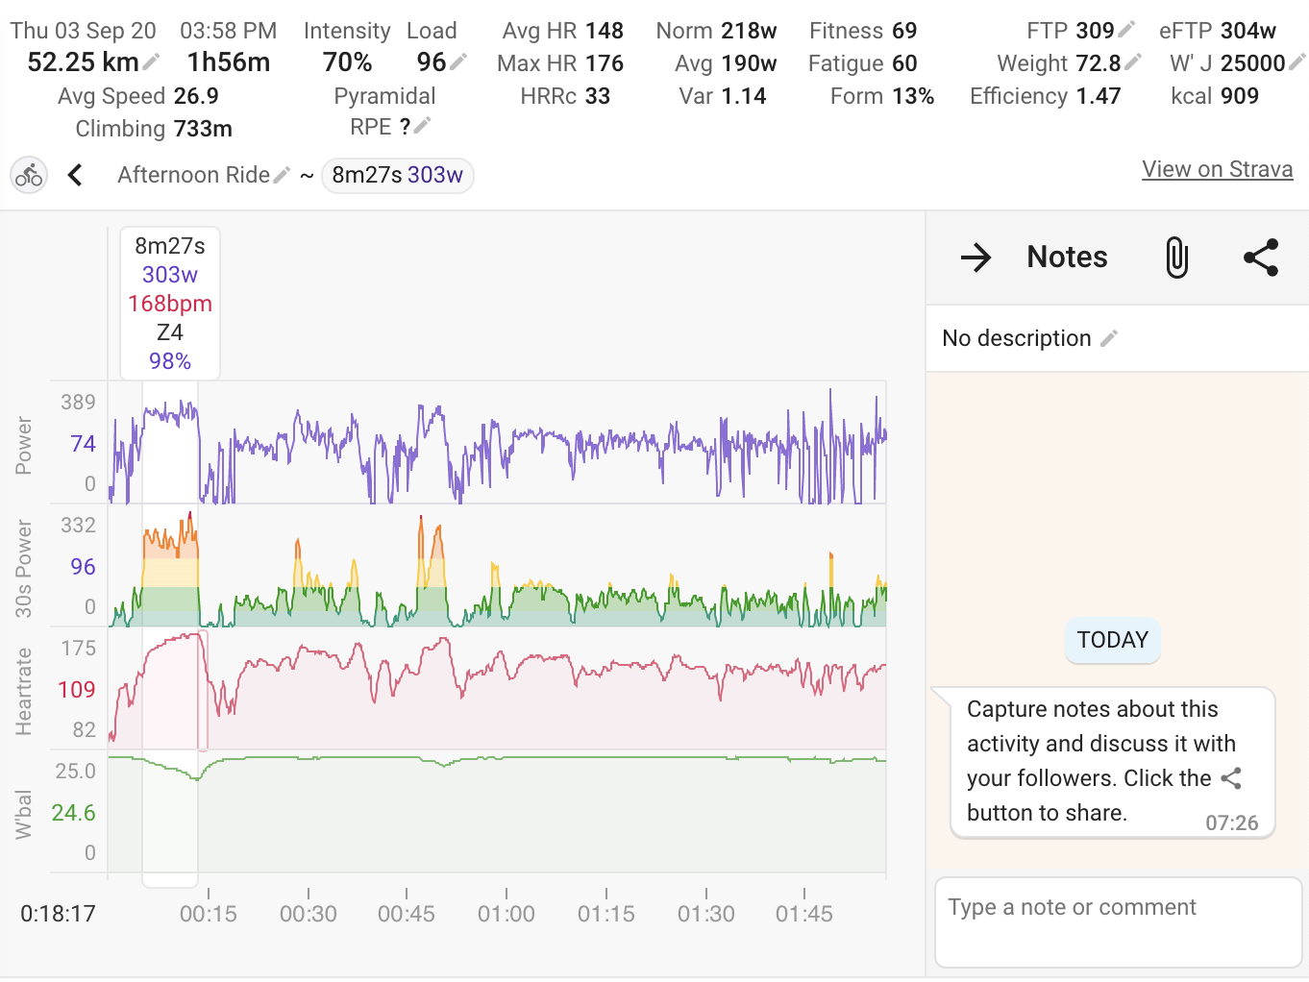Select the 8m27s 303w interval chip

pyautogui.click(x=397, y=175)
